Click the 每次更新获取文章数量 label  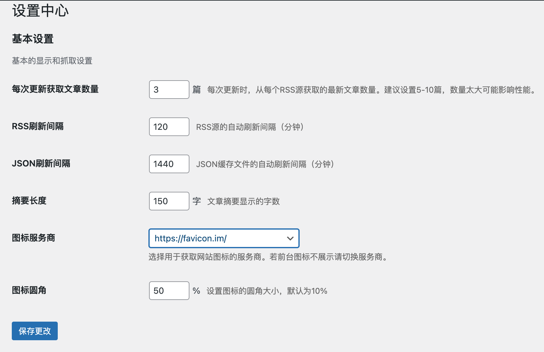(55, 89)
